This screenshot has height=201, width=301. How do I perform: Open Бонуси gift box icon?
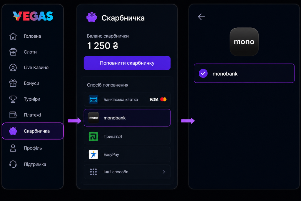coord(13,83)
